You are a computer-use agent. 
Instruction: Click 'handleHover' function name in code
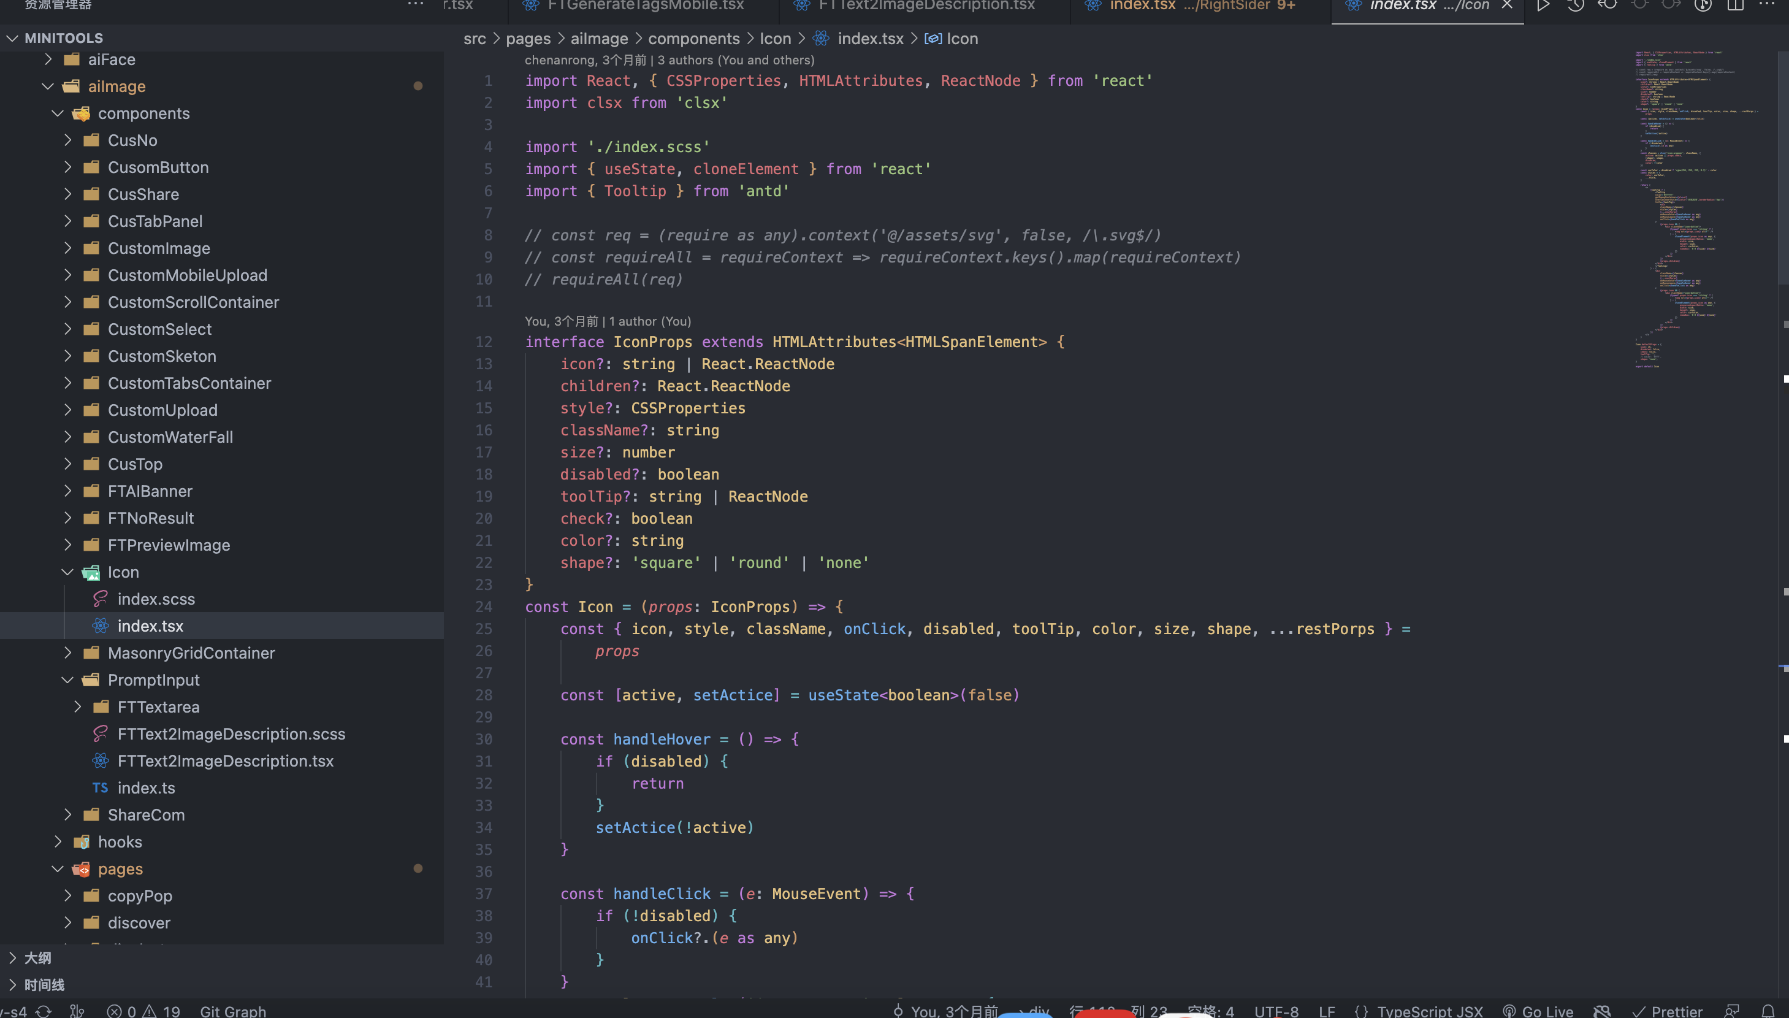(x=662, y=740)
